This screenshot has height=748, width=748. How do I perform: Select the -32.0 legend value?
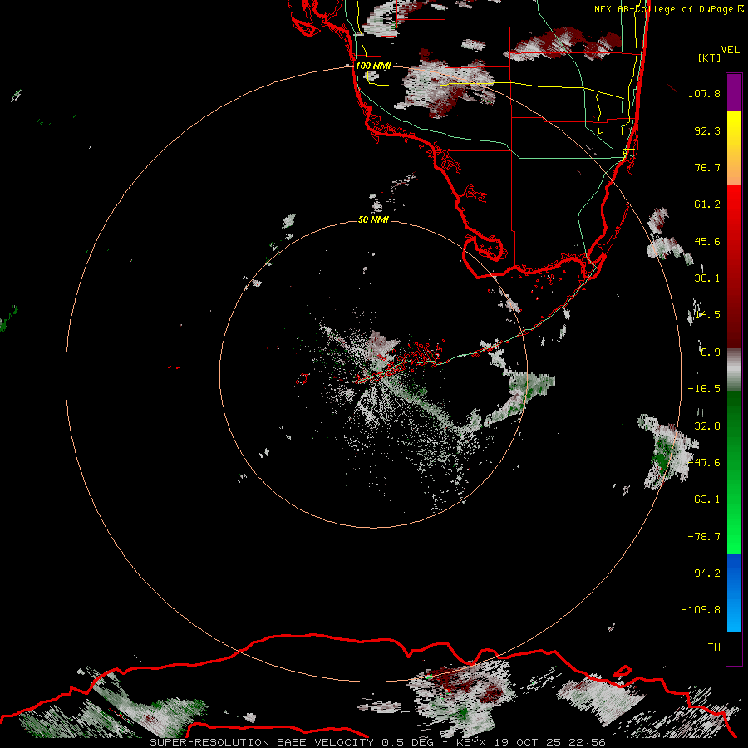pos(704,426)
